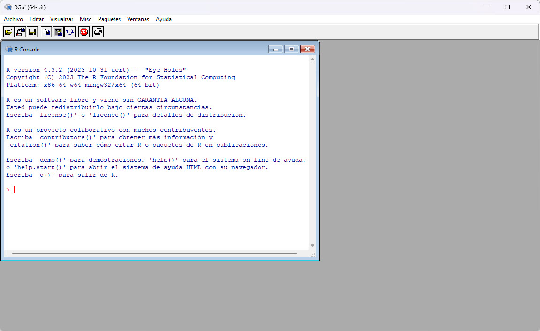The height and width of the screenshot is (331, 540).
Task: Open the Ayuda help menu
Action: pos(164,19)
